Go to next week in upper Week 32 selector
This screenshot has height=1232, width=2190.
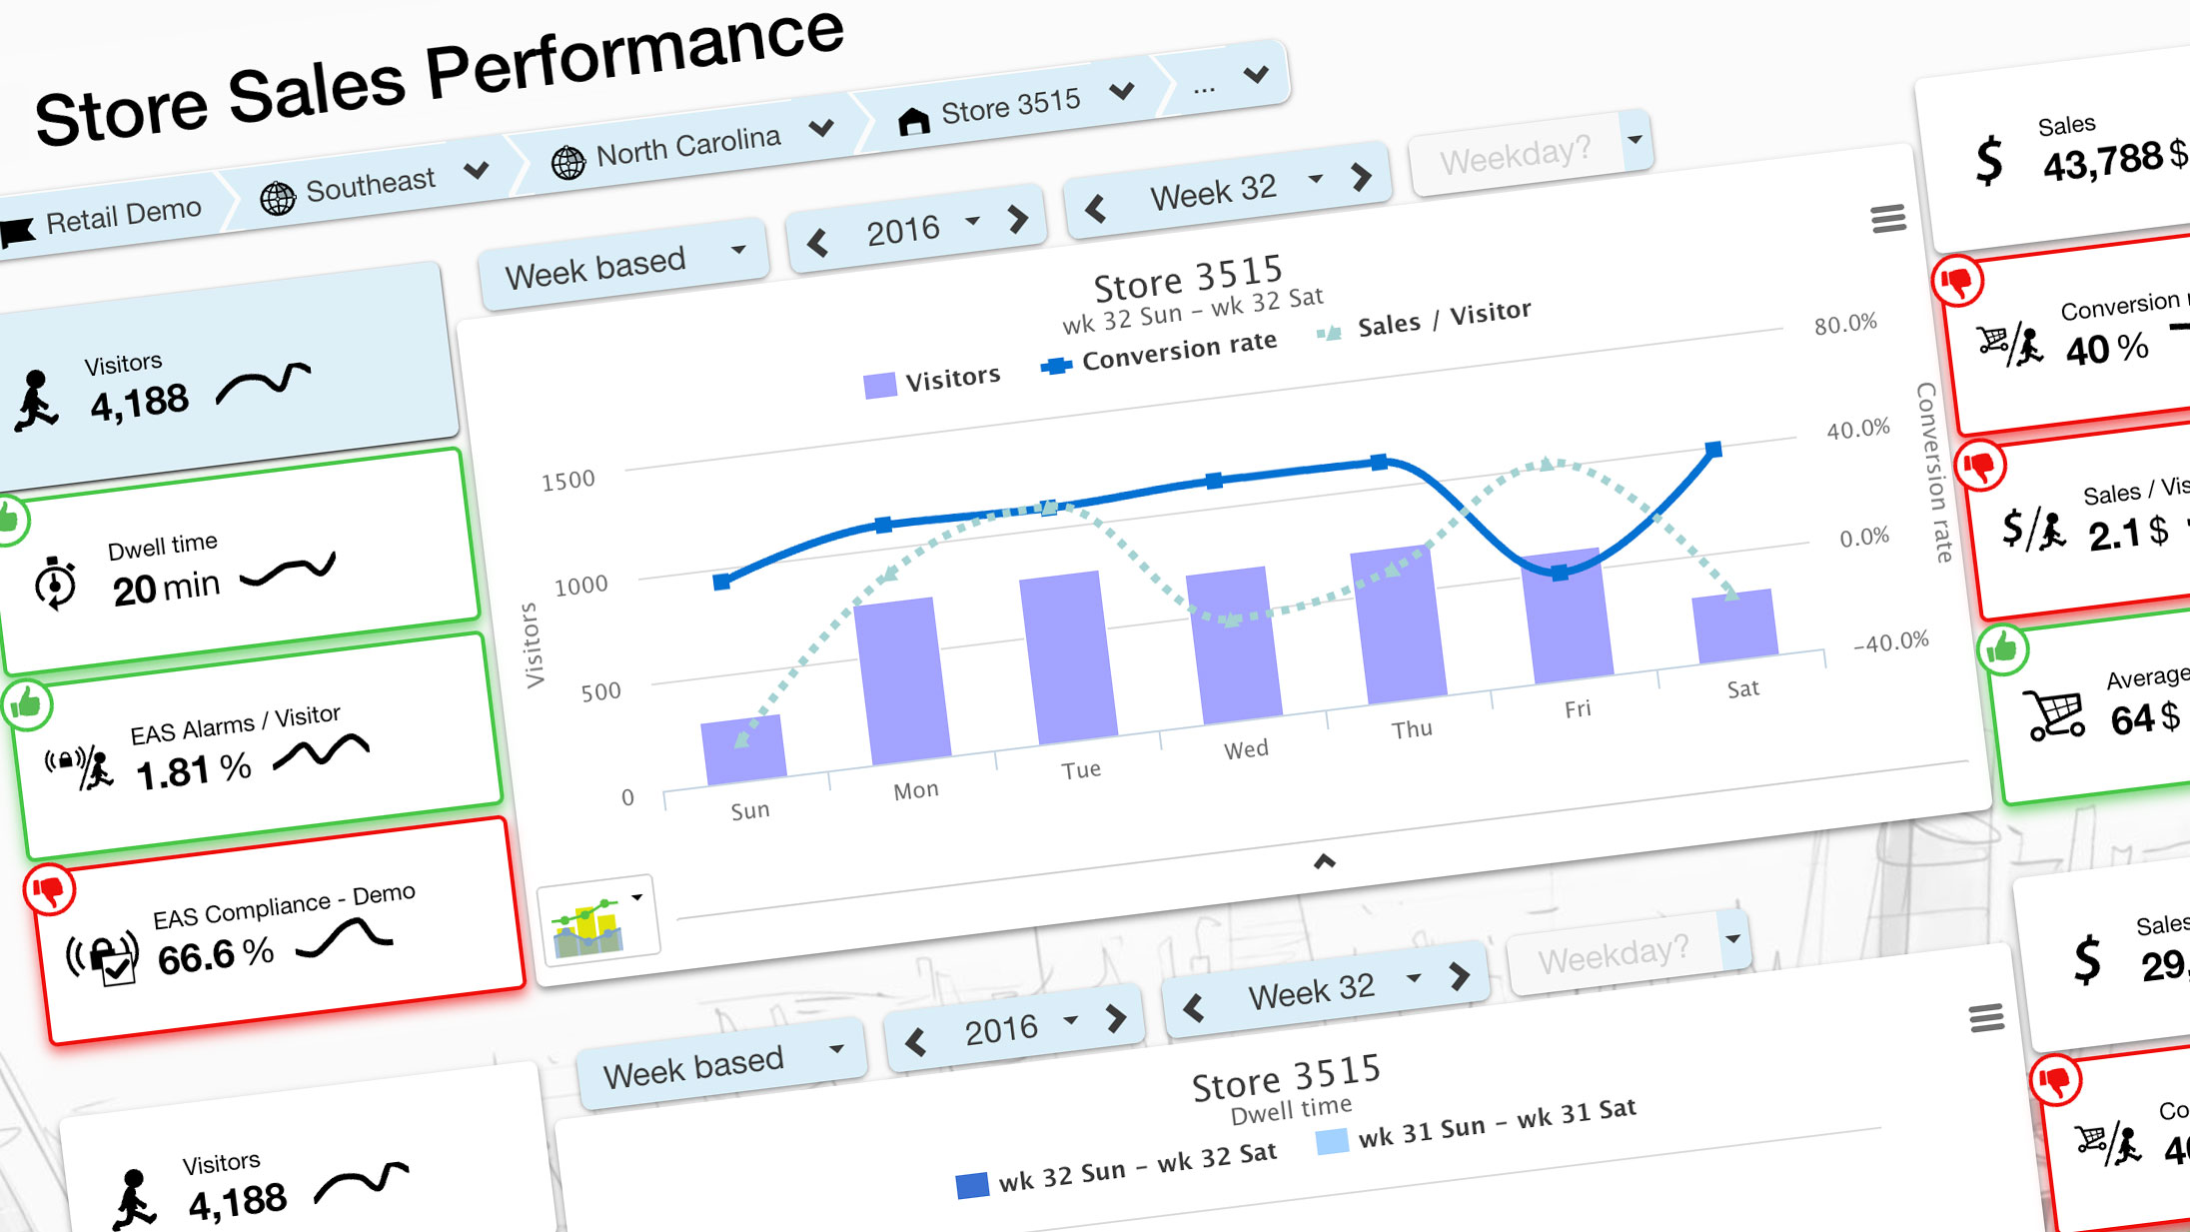pos(1361,176)
